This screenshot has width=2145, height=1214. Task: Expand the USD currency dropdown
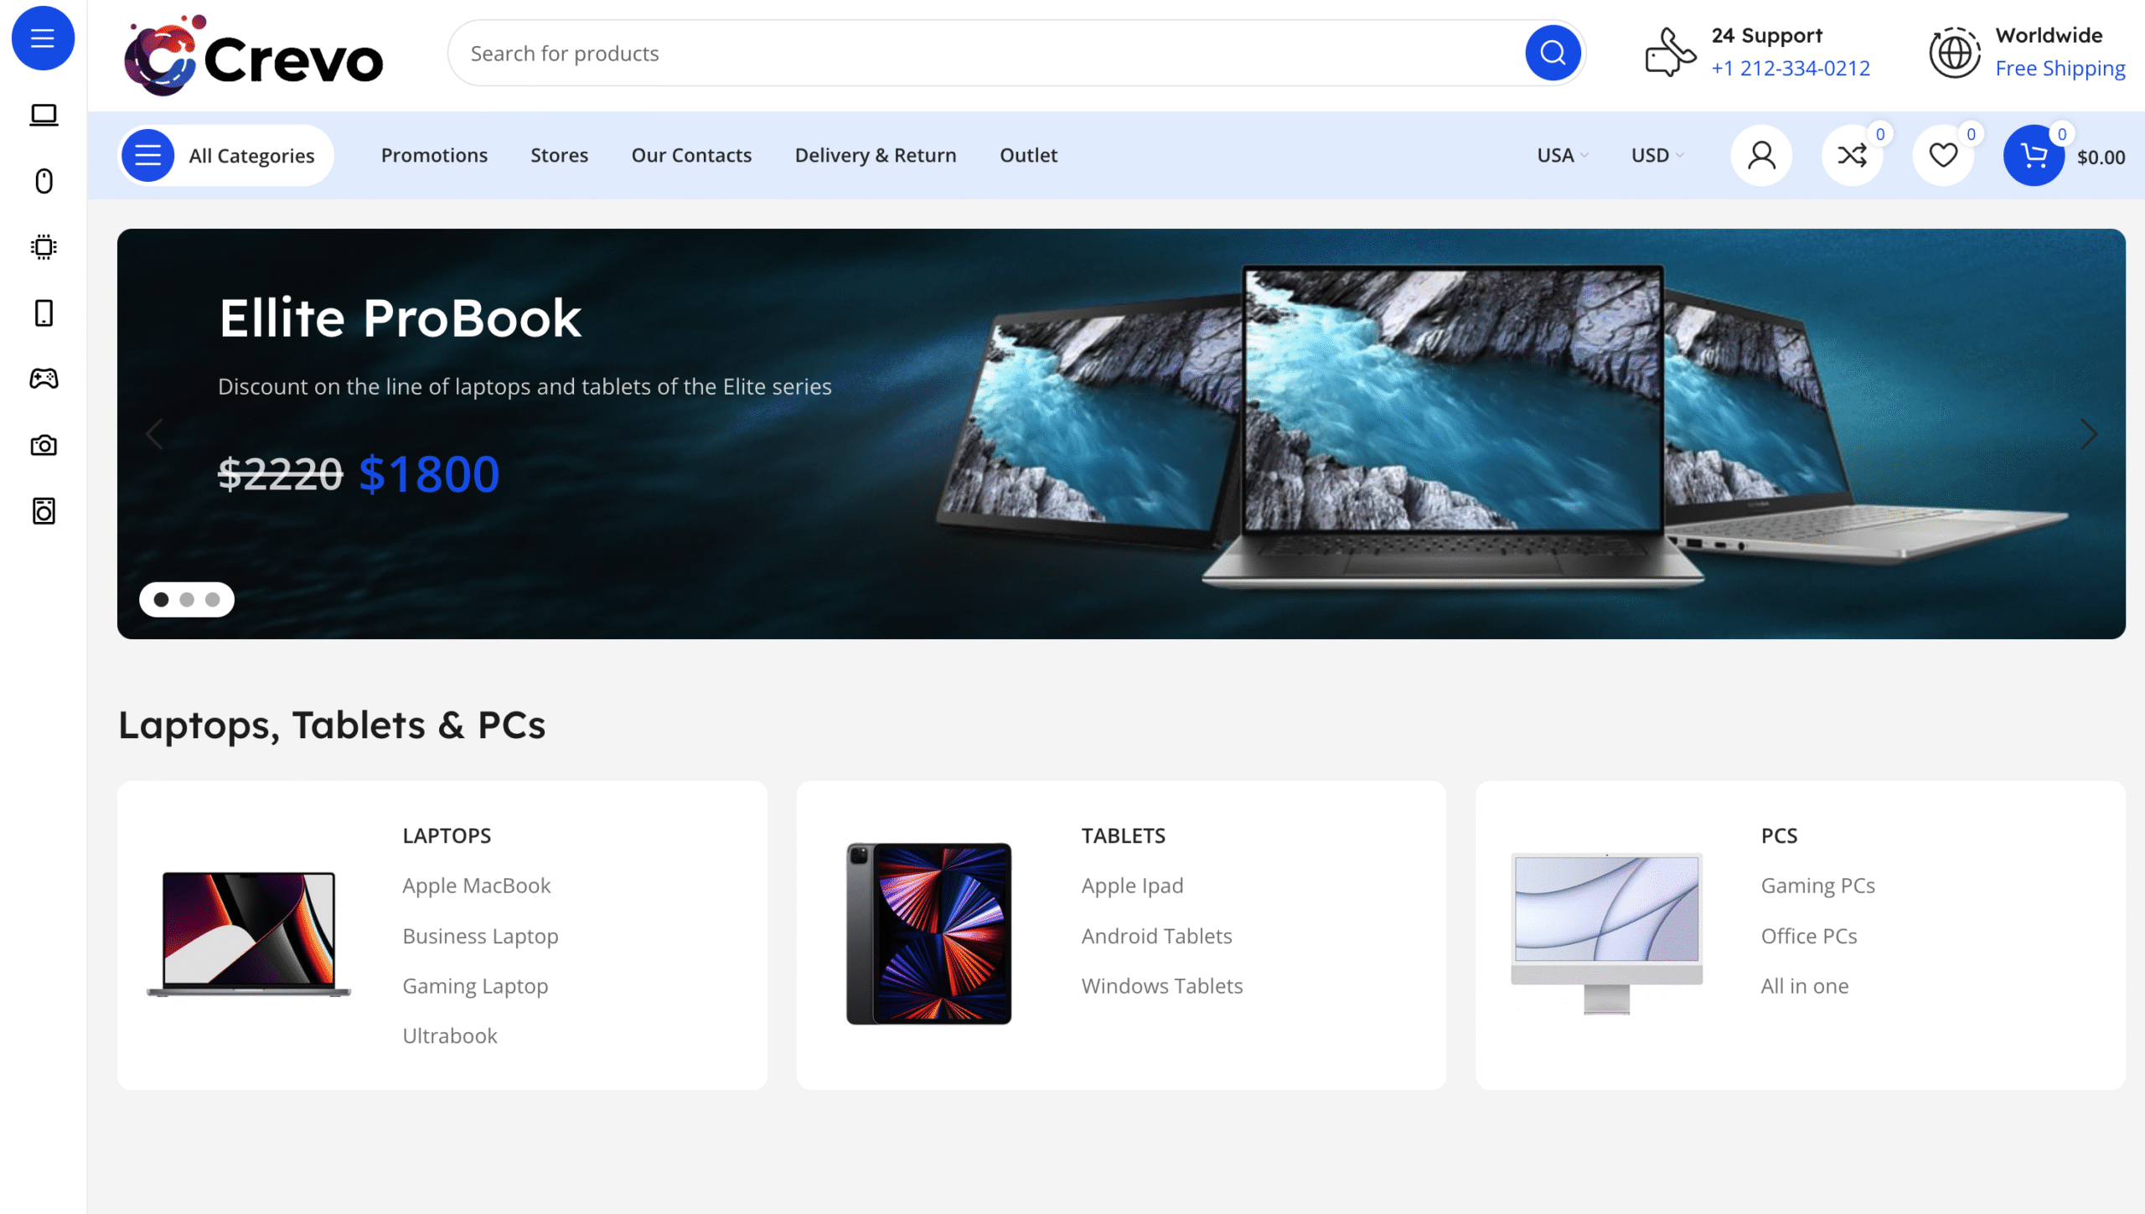click(x=1657, y=156)
